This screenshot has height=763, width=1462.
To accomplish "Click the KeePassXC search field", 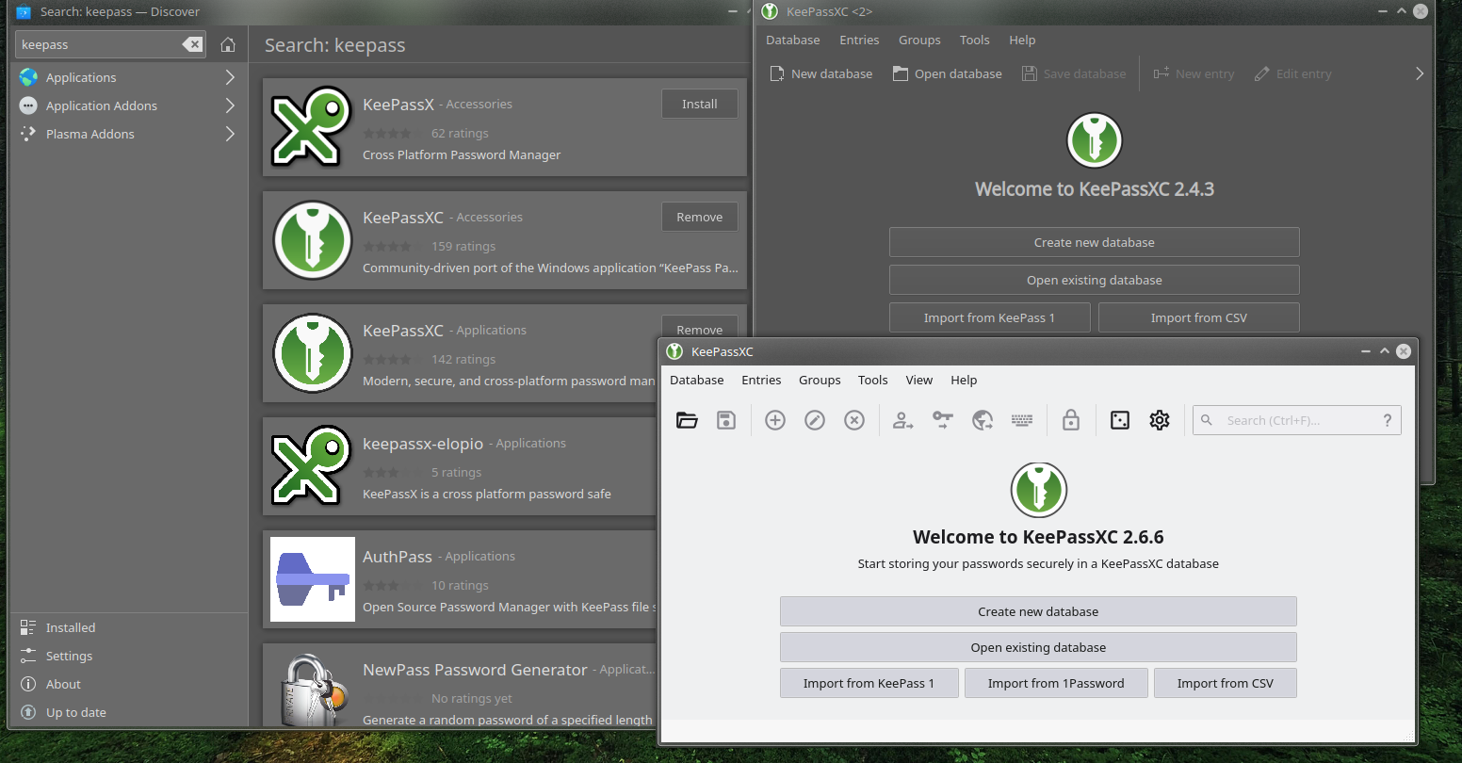I will (x=1297, y=420).
